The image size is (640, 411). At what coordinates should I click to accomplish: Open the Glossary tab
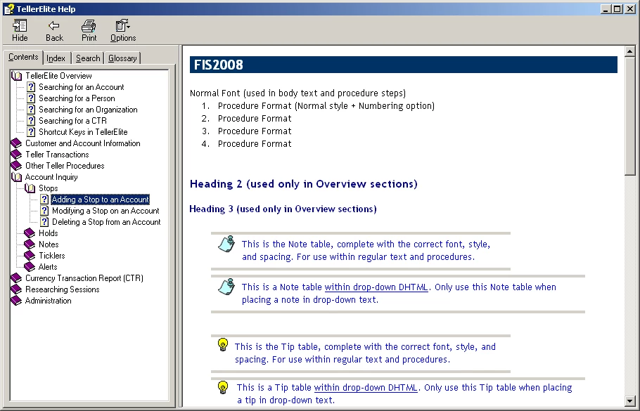(x=122, y=58)
